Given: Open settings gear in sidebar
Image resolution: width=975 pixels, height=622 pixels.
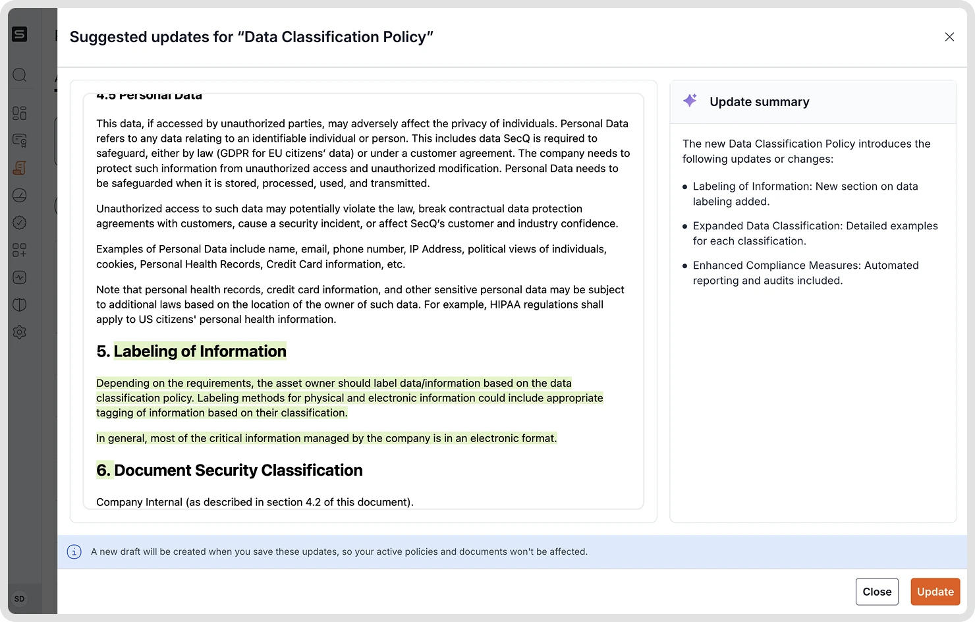Looking at the screenshot, I should pyautogui.click(x=20, y=332).
